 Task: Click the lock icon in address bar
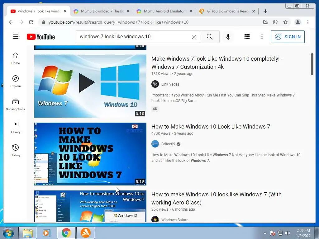coord(43,22)
